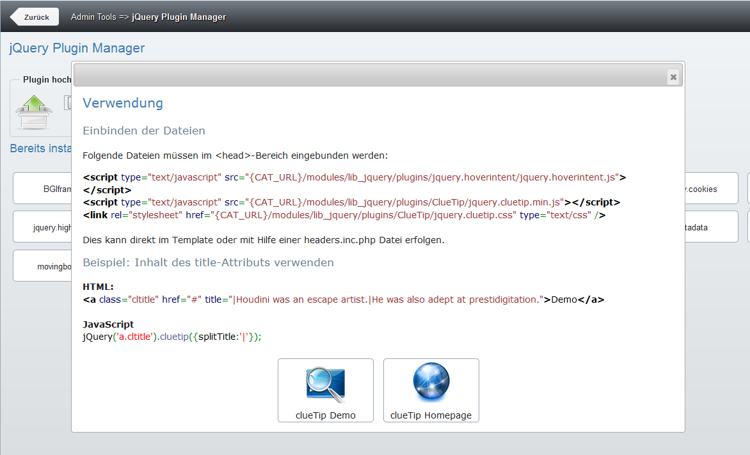
Task: Click the grey dialog title bar
Action: click(371, 76)
